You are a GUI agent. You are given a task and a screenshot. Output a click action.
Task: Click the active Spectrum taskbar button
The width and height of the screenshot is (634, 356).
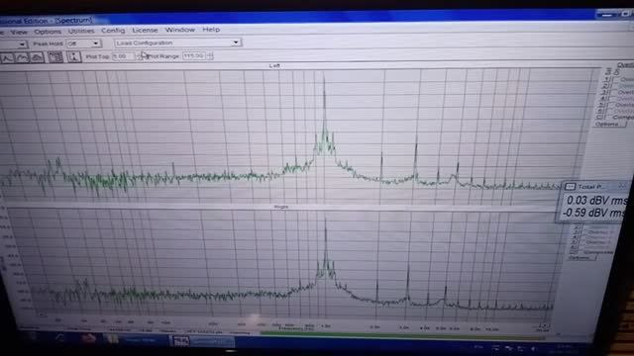pos(202,342)
